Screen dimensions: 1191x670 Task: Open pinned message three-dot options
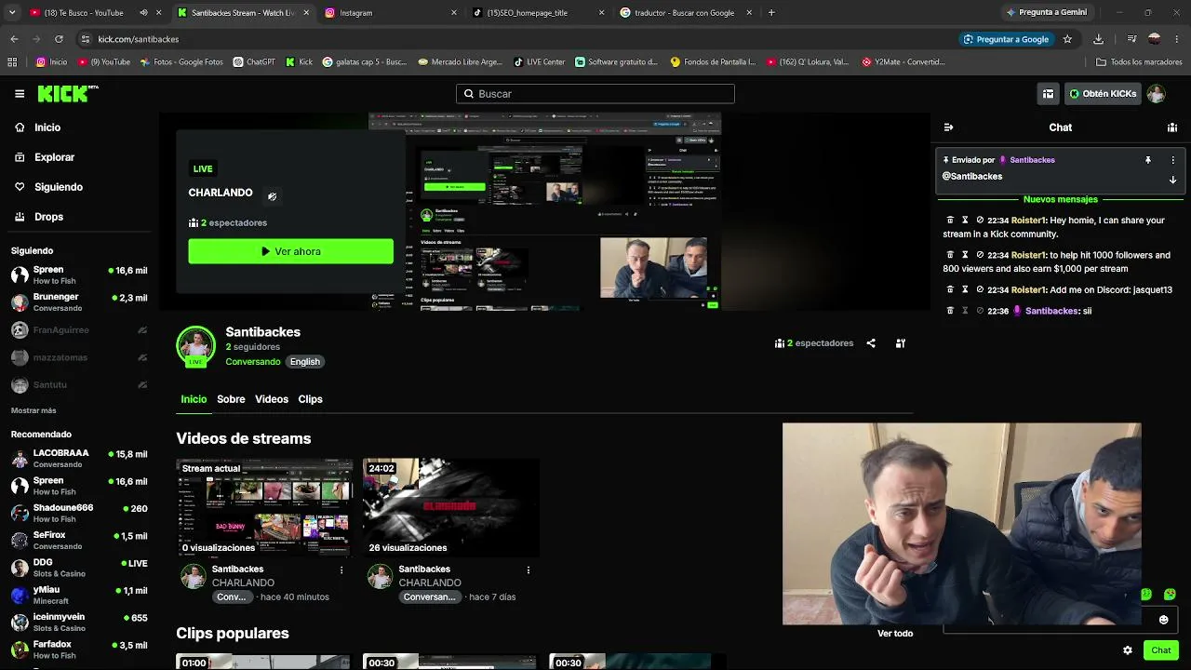point(1172,160)
